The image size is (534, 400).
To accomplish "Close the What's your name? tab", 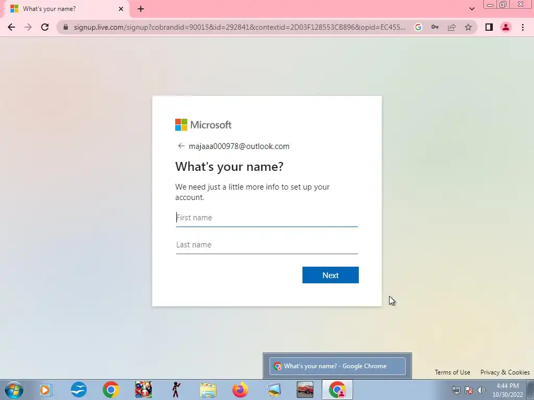I will [121, 9].
